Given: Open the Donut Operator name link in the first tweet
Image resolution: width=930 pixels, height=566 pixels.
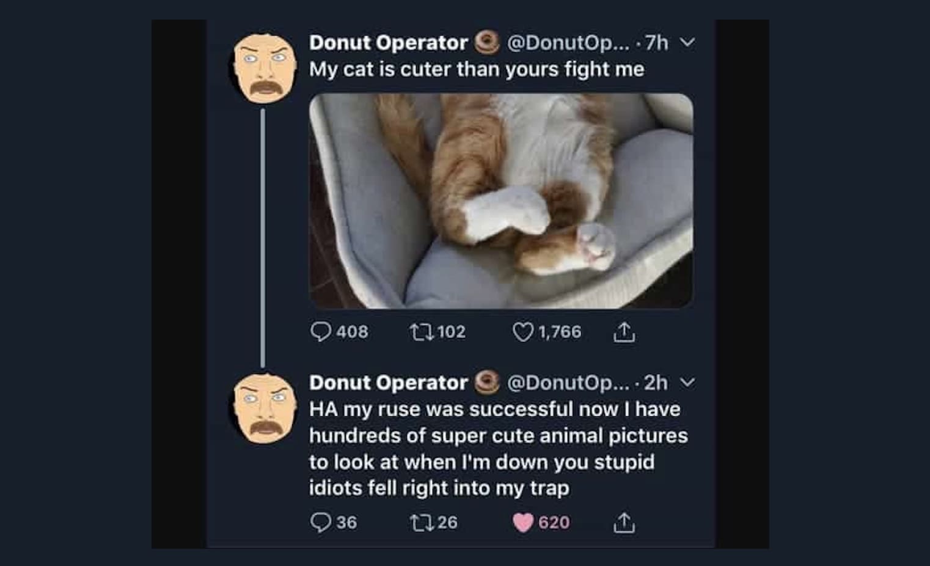Looking at the screenshot, I should tap(388, 42).
